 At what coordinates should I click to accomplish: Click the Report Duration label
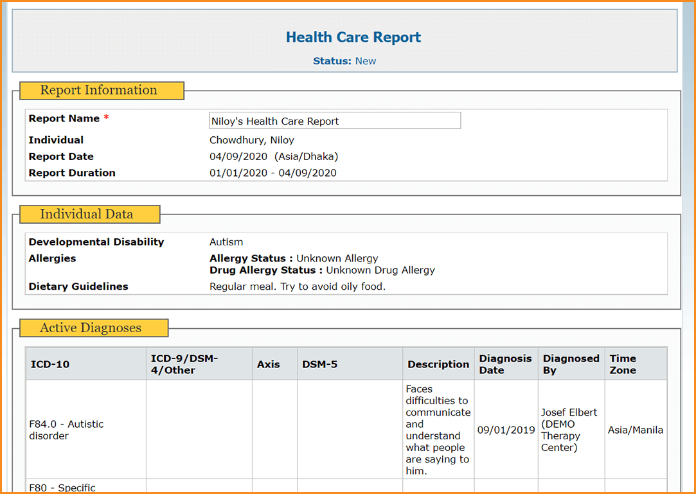point(72,173)
